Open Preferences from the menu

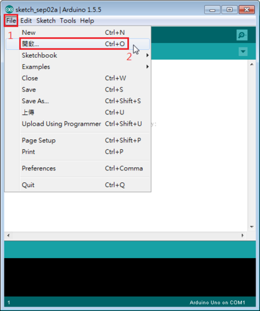pos(77,168)
